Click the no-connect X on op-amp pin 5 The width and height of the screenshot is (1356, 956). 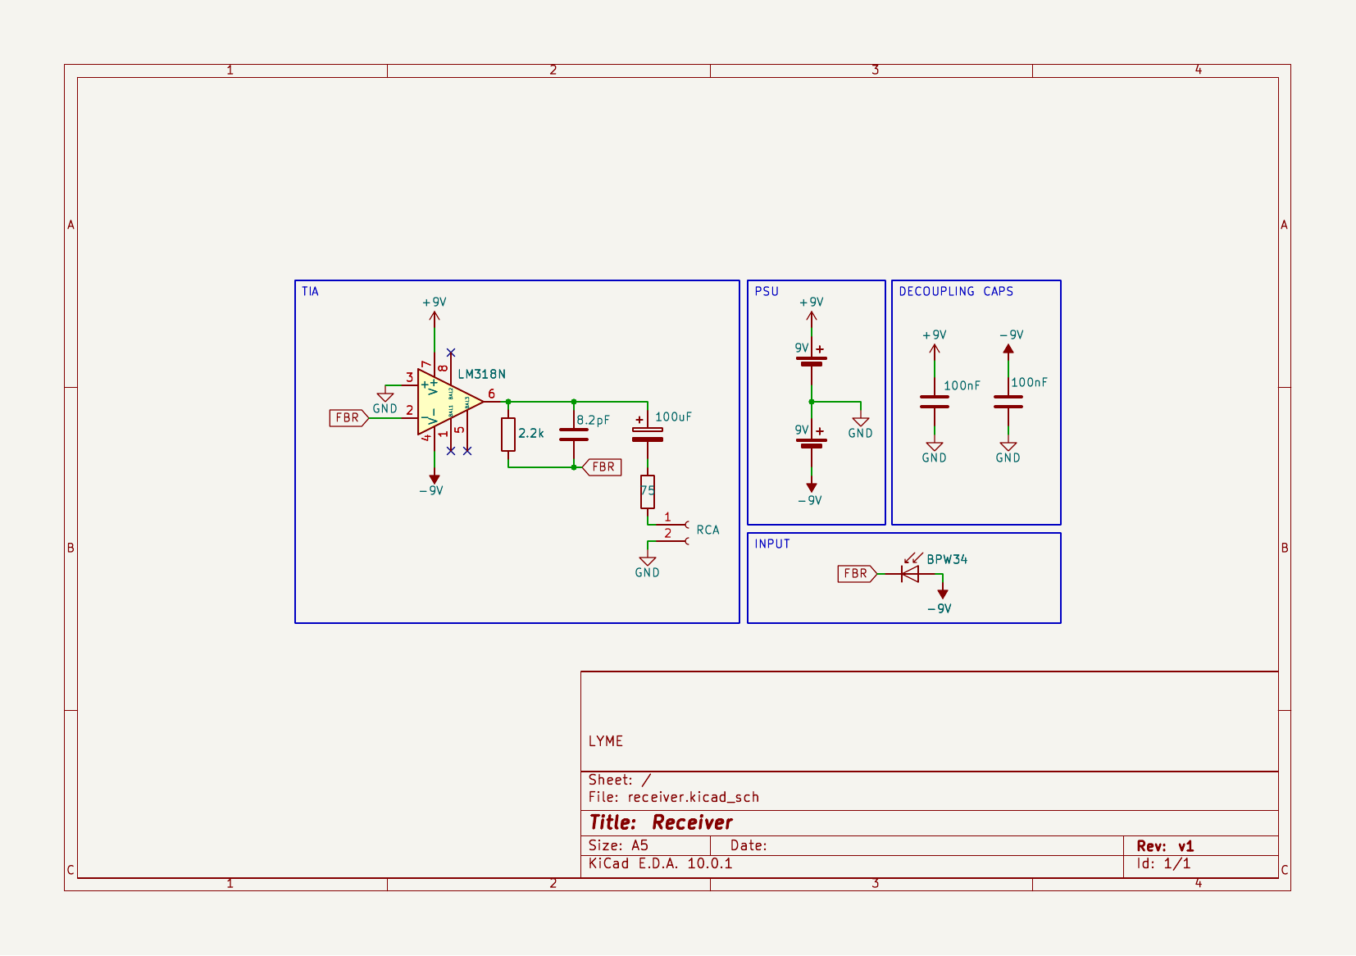point(467,451)
